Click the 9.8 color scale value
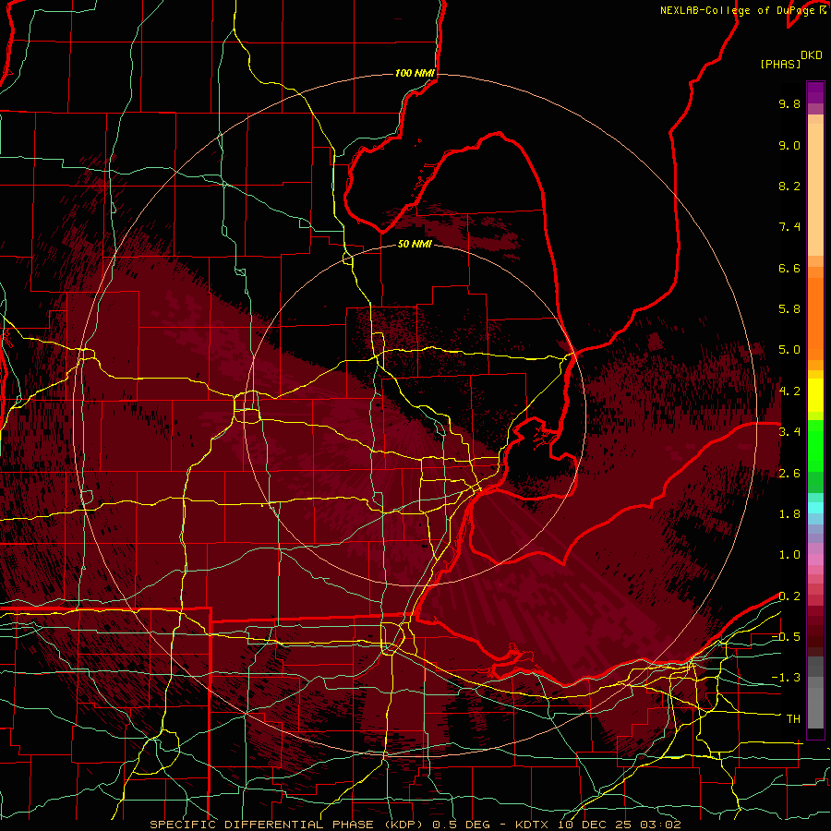The image size is (831, 831). coord(789,103)
